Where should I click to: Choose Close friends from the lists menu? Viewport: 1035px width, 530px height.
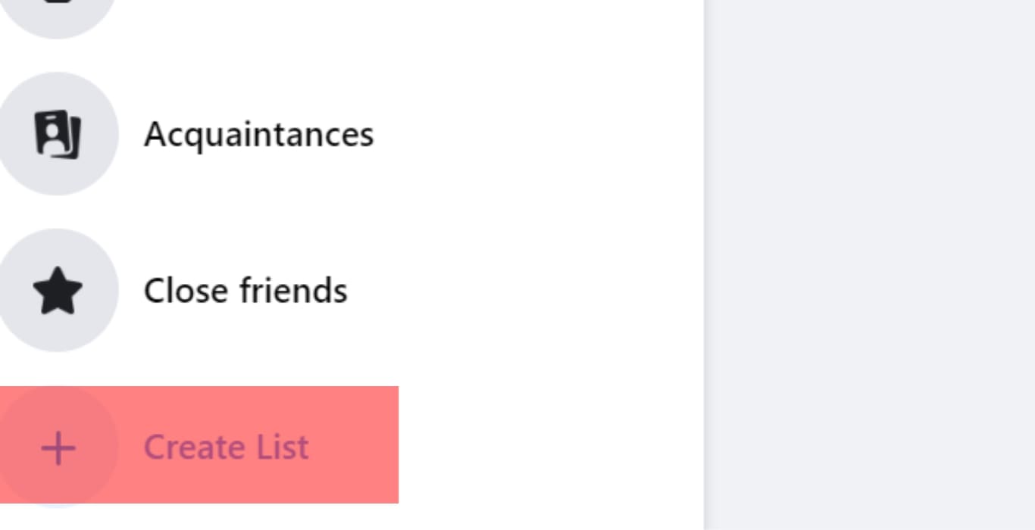pyautogui.click(x=245, y=291)
